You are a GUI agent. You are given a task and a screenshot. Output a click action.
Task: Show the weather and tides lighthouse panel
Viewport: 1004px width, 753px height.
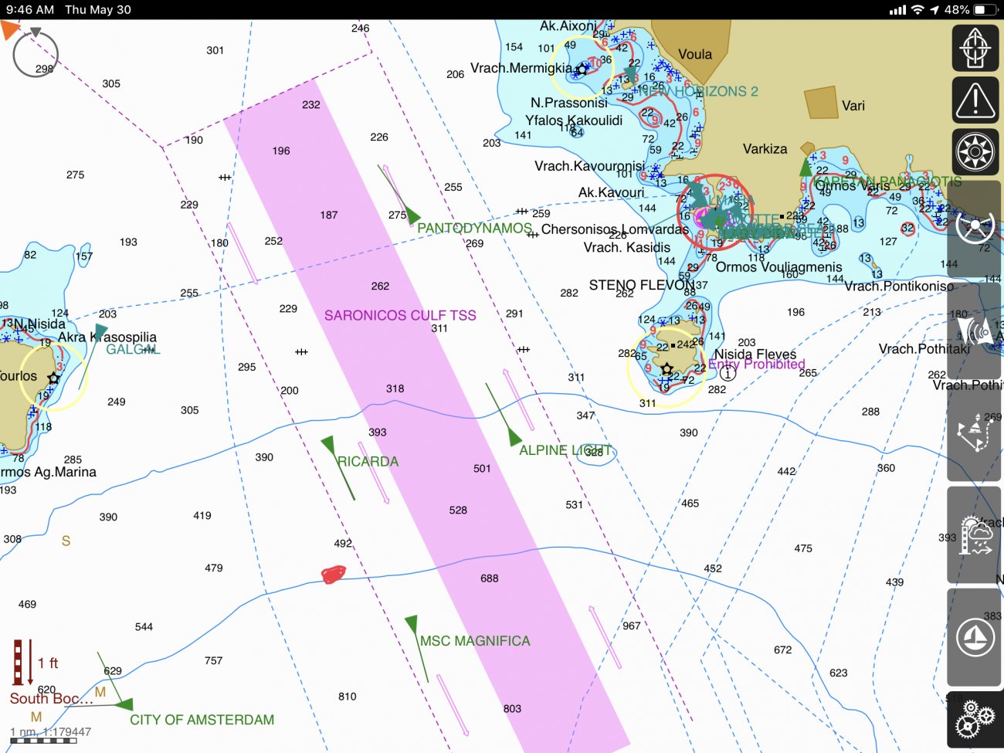pyautogui.click(x=975, y=534)
